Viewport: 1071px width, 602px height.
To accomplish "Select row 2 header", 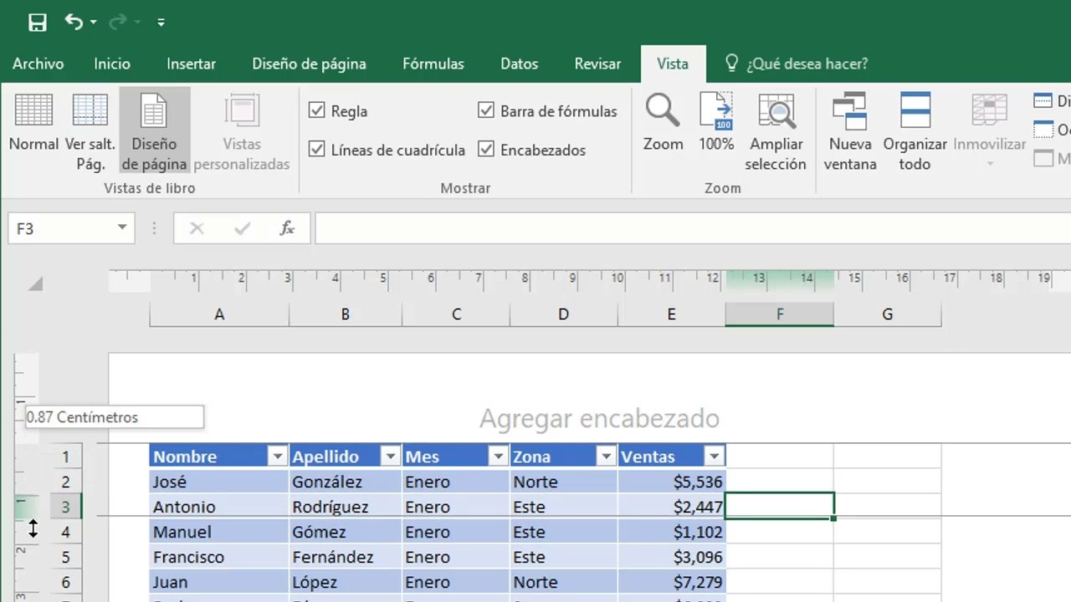I will coord(65,482).
